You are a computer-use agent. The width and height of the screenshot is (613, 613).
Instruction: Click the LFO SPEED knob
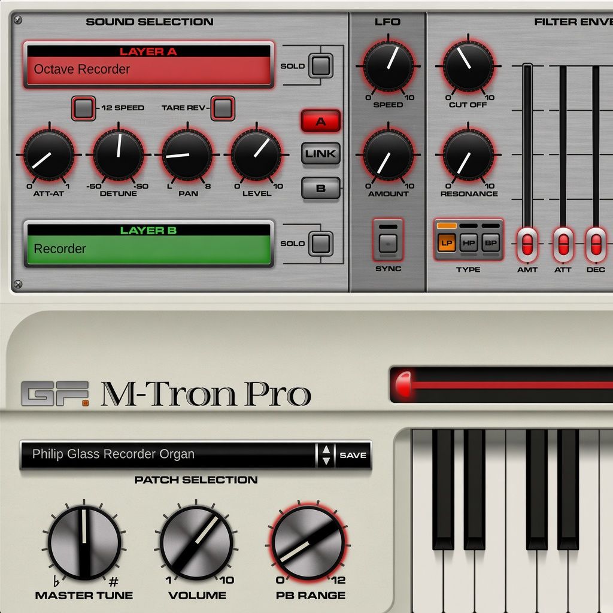388,66
